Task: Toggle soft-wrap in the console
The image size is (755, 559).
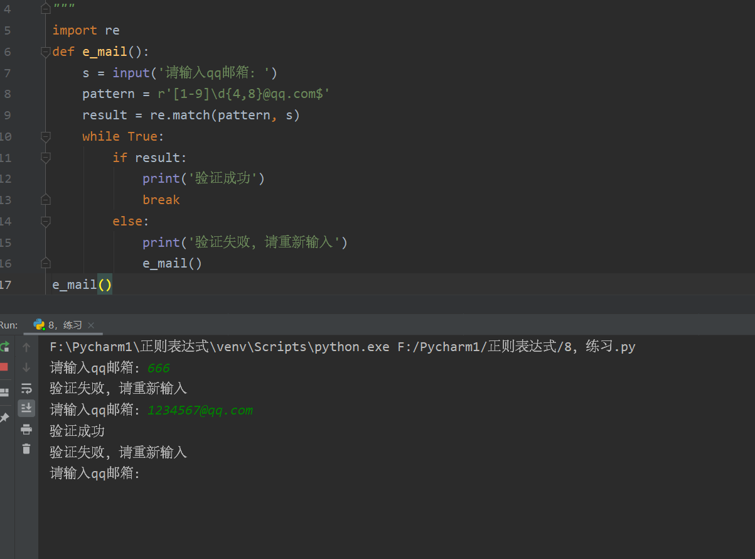Action: [x=26, y=388]
